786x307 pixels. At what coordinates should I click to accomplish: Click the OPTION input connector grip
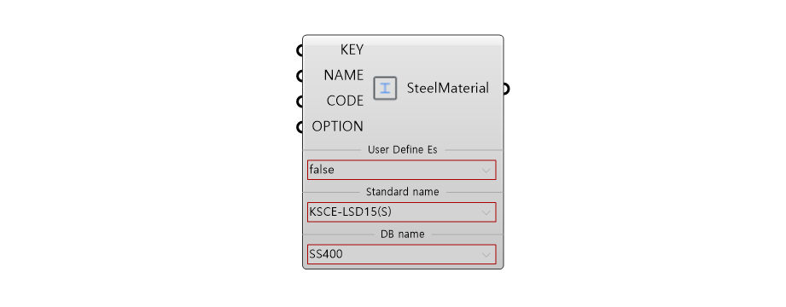click(x=300, y=127)
